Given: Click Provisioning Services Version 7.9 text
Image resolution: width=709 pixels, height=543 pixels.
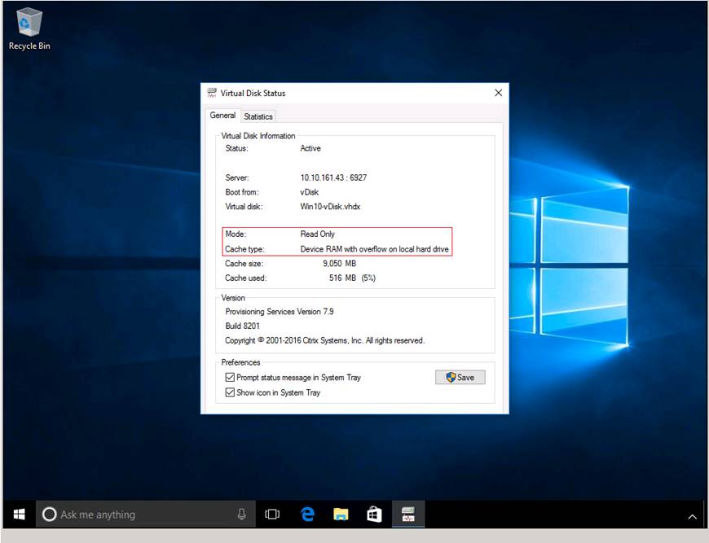Looking at the screenshot, I should pos(280,312).
